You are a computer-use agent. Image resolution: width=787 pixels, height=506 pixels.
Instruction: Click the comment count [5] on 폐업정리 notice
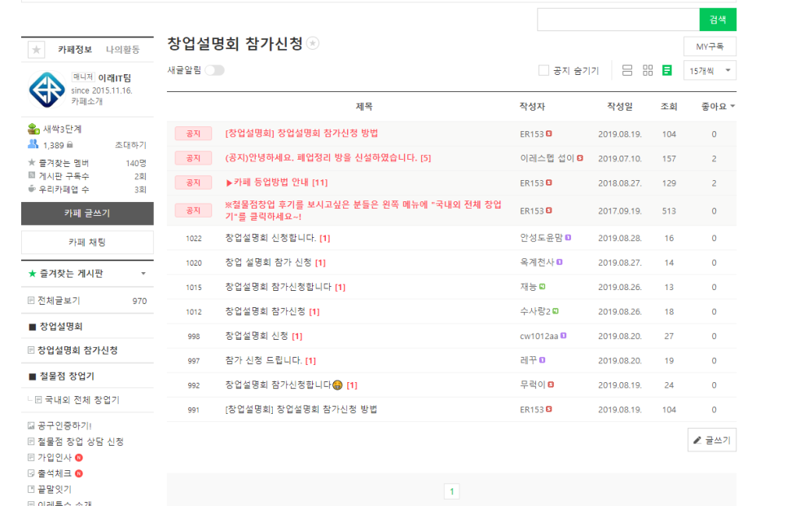(425, 158)
